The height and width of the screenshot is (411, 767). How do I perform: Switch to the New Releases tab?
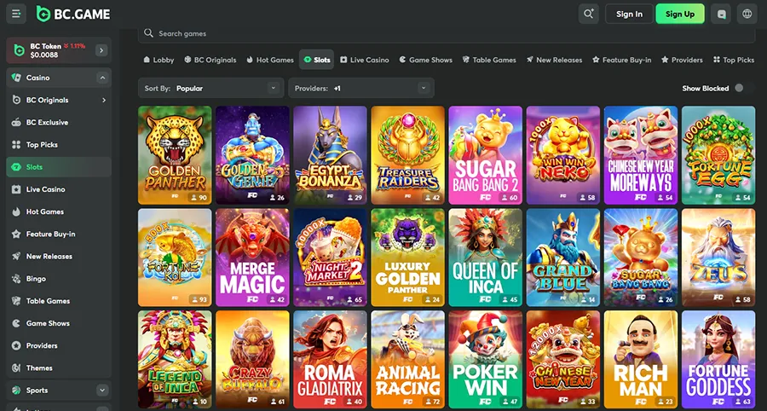tap(554, 60)
